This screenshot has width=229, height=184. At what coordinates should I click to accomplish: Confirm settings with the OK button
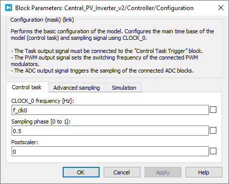click(x=81, y=172)
